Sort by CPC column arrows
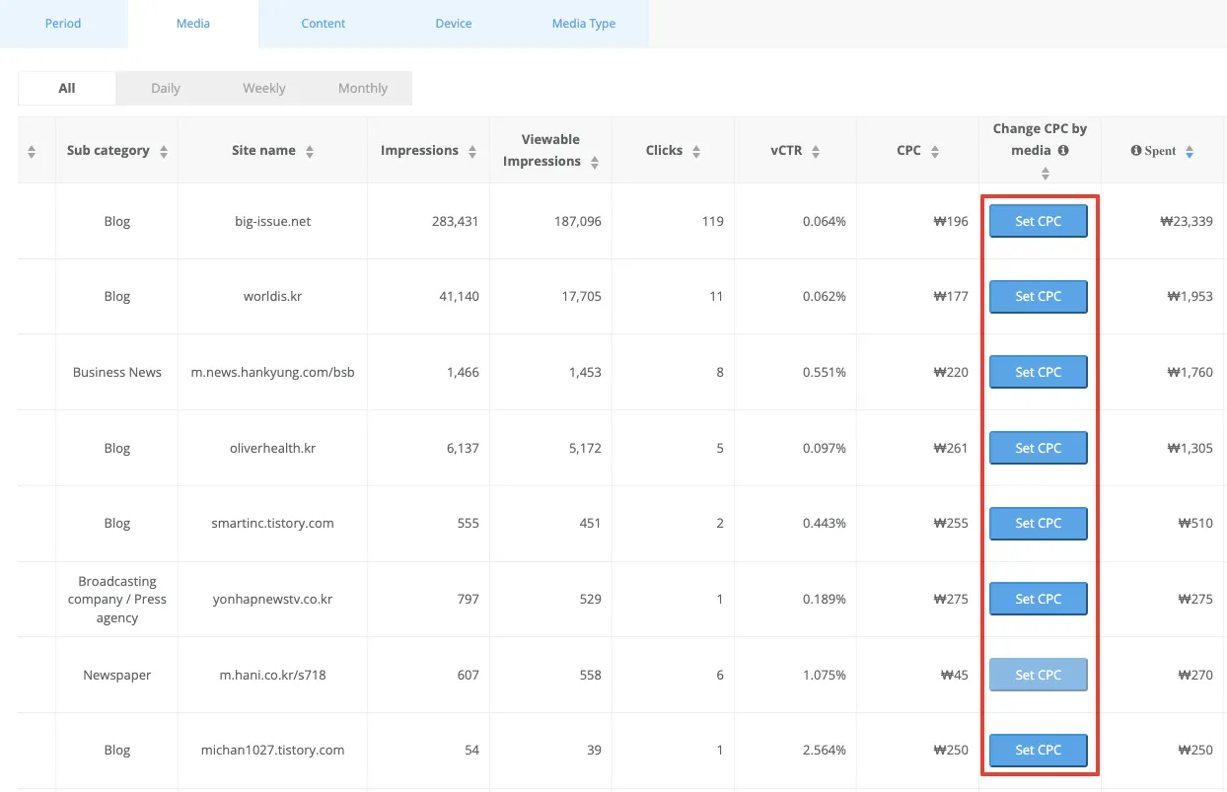This screenshot has width=1227, height=792. pyautogui.click(x=935, y=152)
